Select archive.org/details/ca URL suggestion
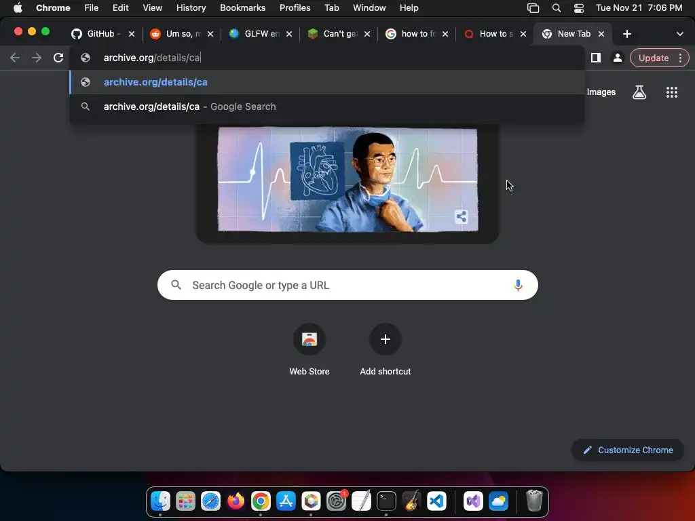 point(327,82)
